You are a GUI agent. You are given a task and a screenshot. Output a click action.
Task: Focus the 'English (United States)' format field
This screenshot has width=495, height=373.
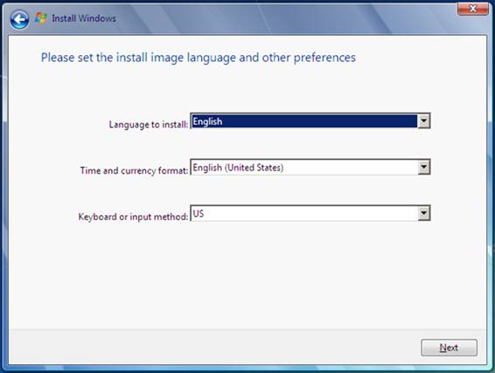coord(304,168)
